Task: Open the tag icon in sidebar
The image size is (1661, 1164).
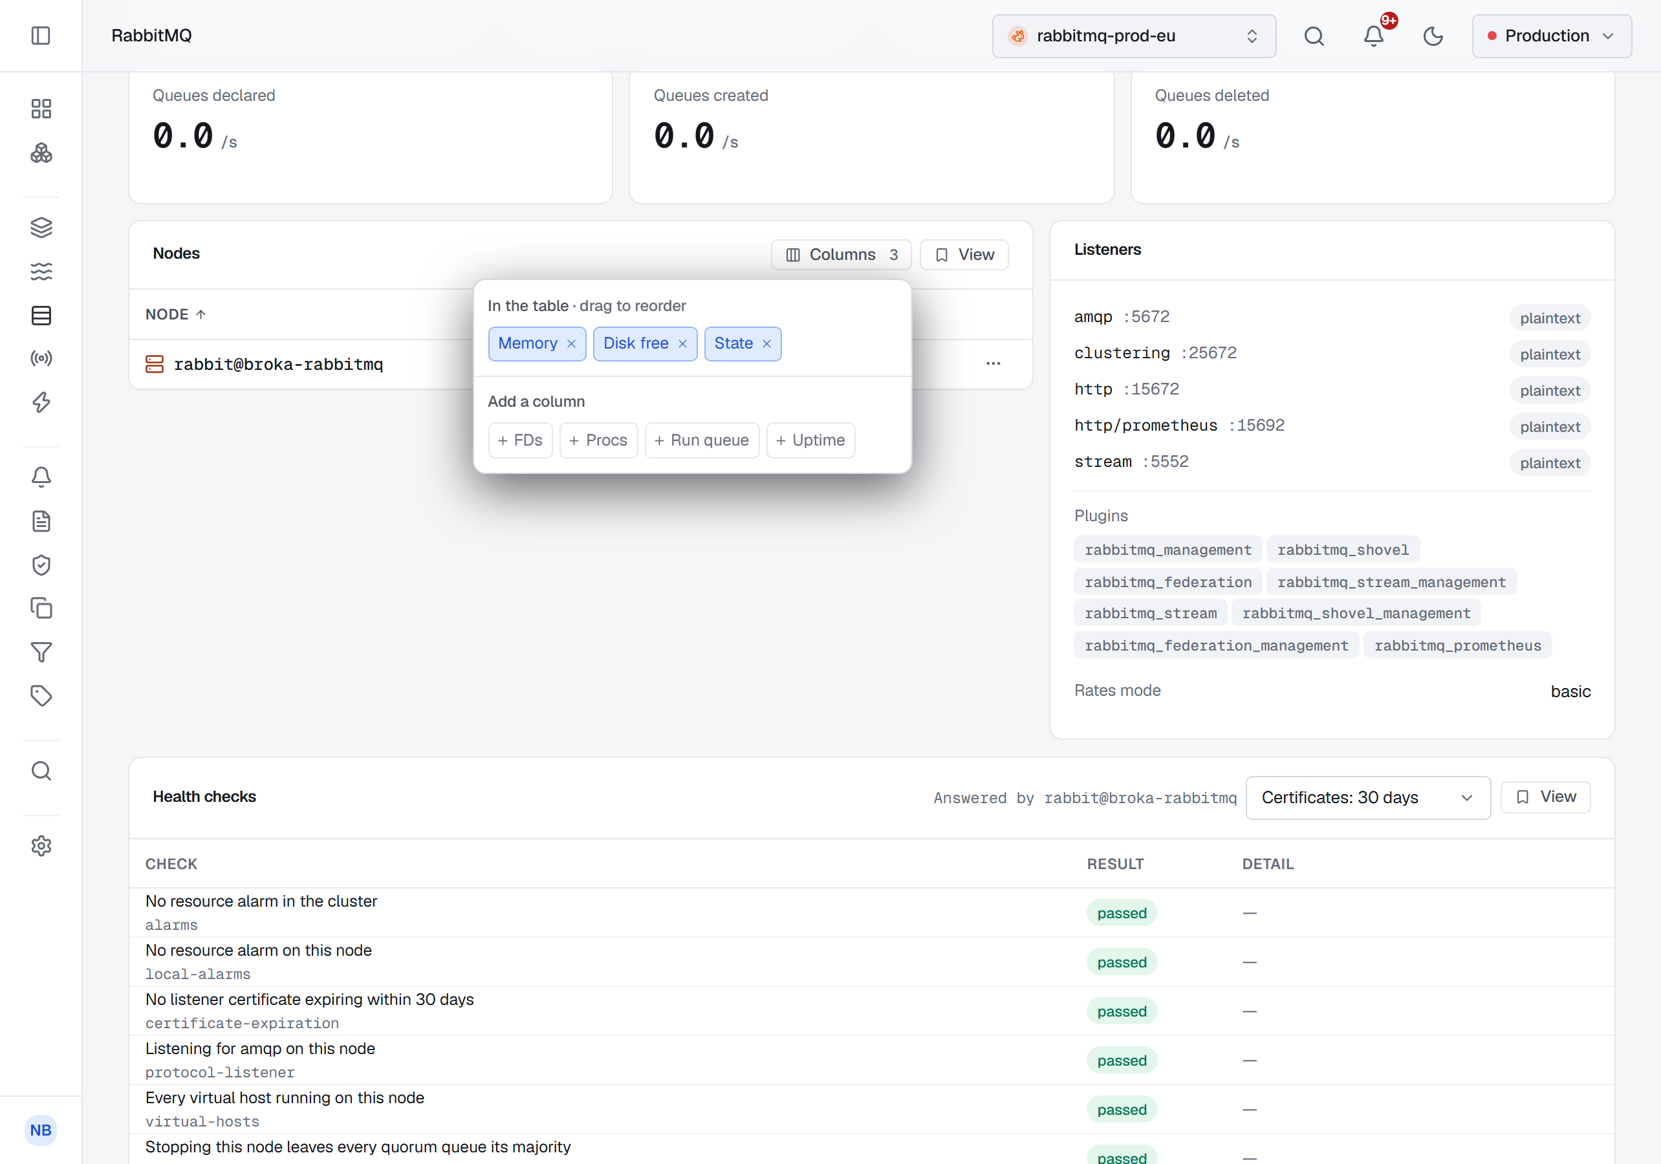Action: [x=41, y=695]
